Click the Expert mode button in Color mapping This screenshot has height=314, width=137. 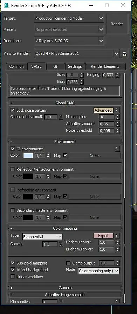pos(103,236)
